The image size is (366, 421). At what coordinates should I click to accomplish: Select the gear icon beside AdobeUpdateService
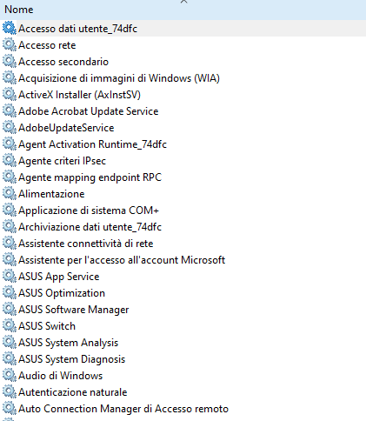click(x=10, y=128)
